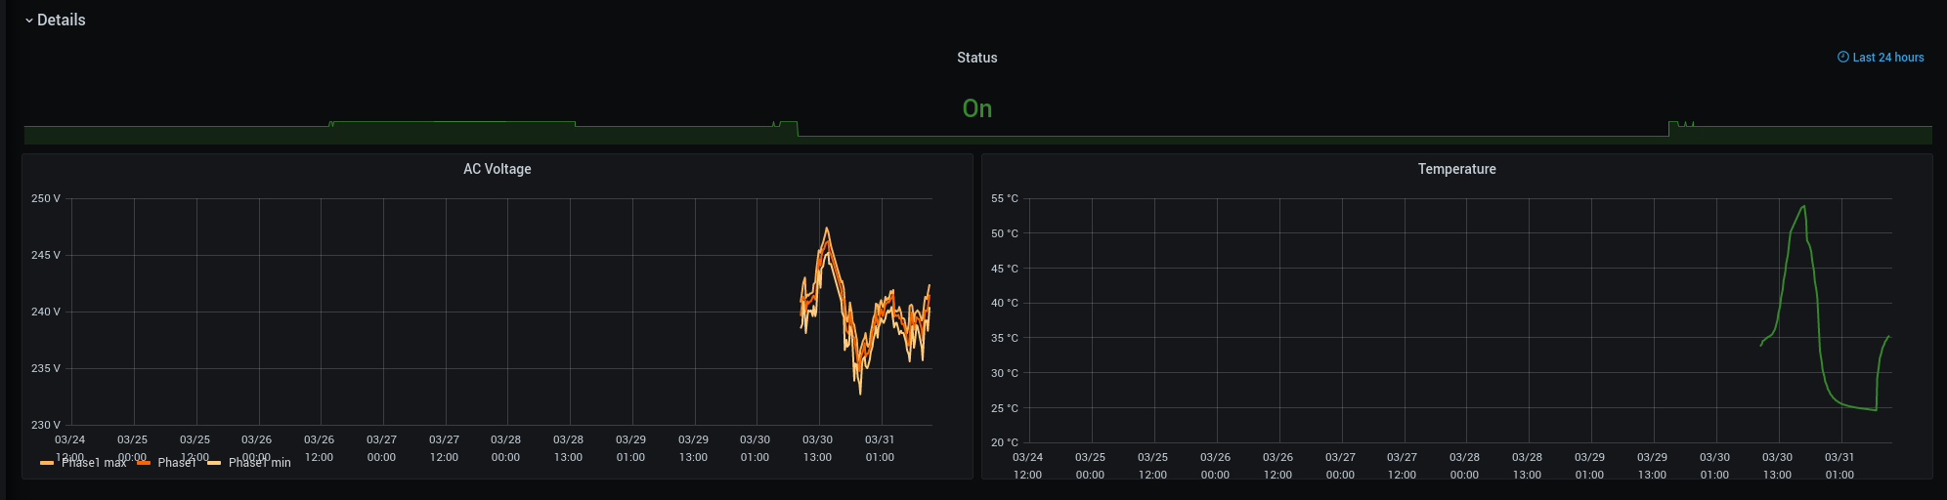This screenshot has width=1947, height=500.
Task: Click the 03/28 13:00 label in AC Voltage chart
Action: pyautogui.click(x=568, y=448)
